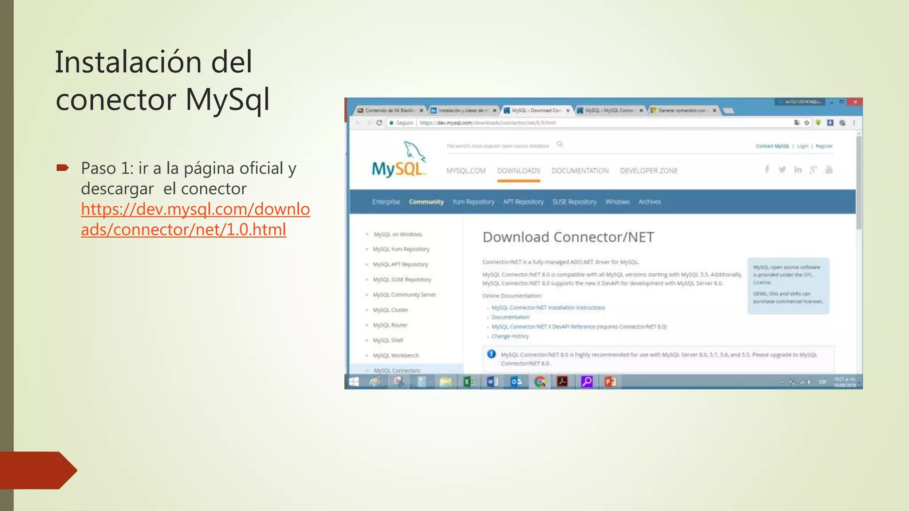Open Adobe Acrobat from the taskbar

tap(563, 382)
